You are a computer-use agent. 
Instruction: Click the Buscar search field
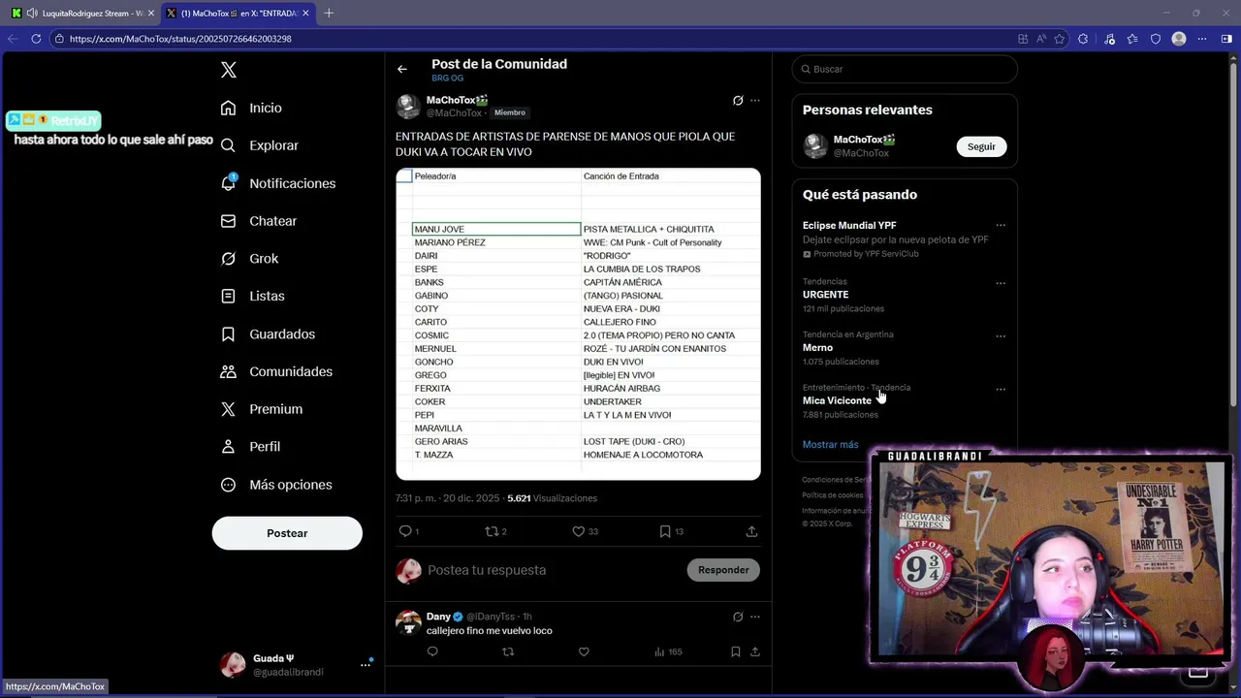point(905,69)
